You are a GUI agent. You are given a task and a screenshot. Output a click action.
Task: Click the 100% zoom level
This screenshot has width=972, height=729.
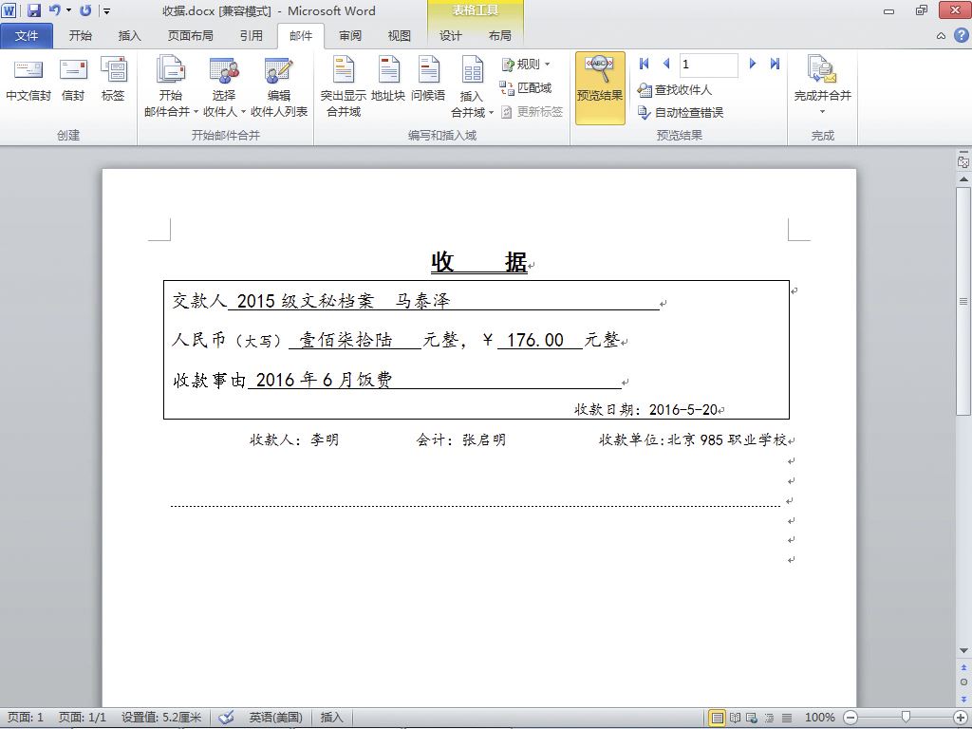click(x=819, y=718)
